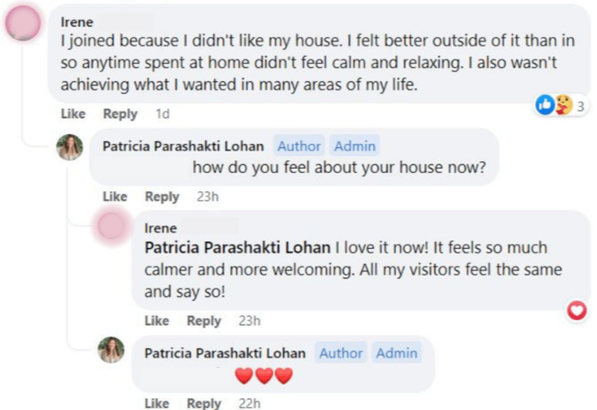Click the Admin badge on house question comment
Image resolution: width=597 pixels, height=410 pixels.
coord(354,146)
